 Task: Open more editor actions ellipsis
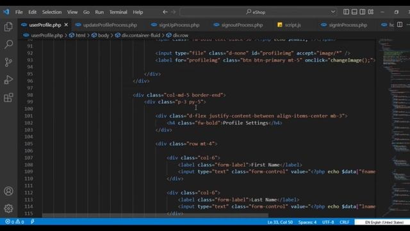408,24
